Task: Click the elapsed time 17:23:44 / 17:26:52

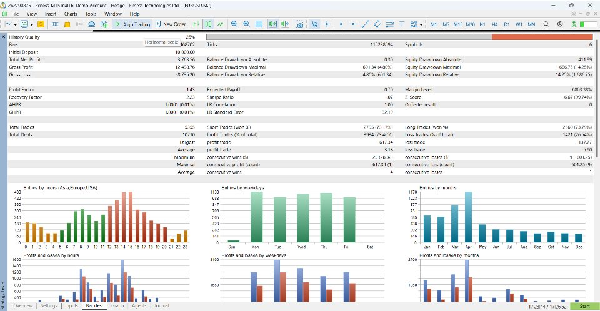Action: coord(547,307)
